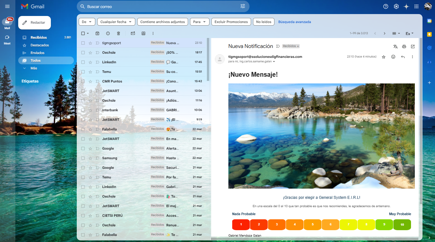Viewport: 435px width, 242px height.
Task: Show search options in search bar
Action: coord(242,6)
